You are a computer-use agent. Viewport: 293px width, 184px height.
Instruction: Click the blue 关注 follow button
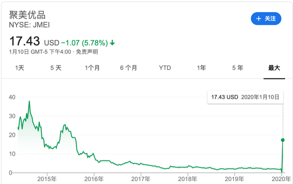click(x=266, y=18)
